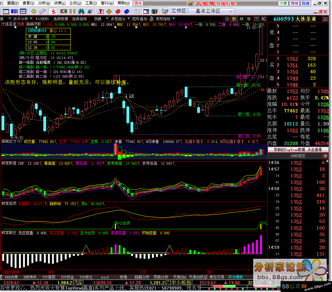Open the 技术分析 dropdown arrow
The width and height of the screenshot is (332, 292).
[x=31, y=19]
